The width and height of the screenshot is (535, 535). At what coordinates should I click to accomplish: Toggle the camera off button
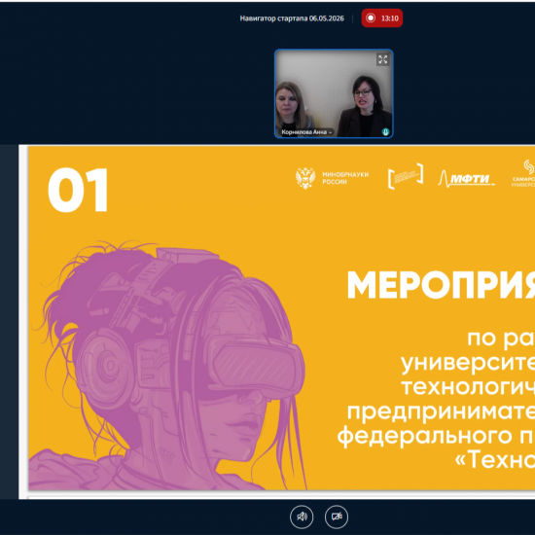pyautogui.click(x=337, y=517)
